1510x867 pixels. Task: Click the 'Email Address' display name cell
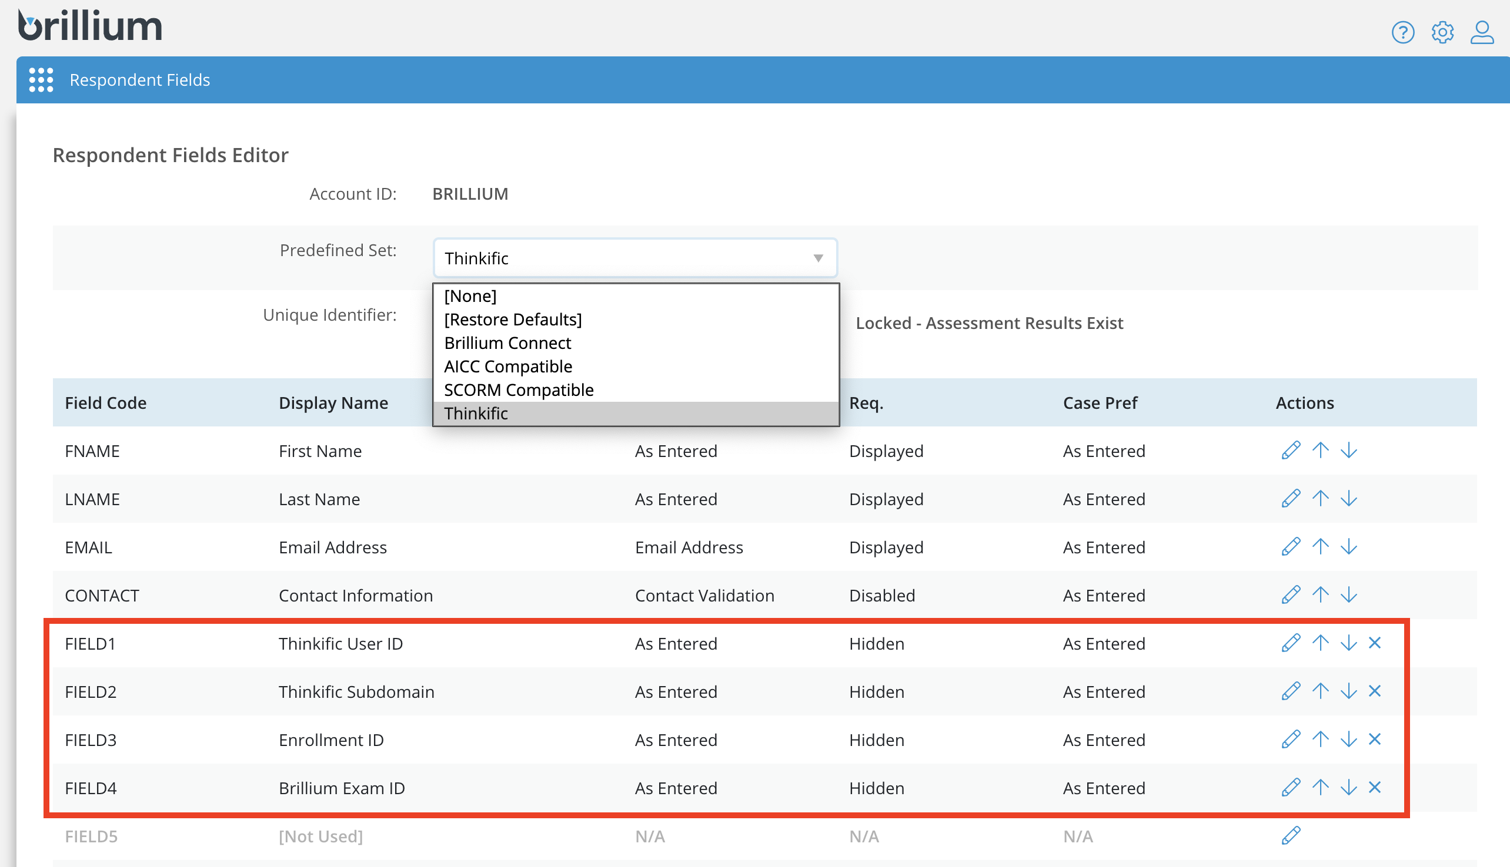click(x=332, y=547)
